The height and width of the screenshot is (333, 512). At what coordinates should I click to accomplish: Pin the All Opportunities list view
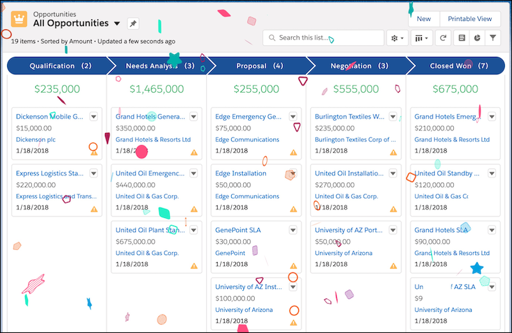click(x=132, y=24)
